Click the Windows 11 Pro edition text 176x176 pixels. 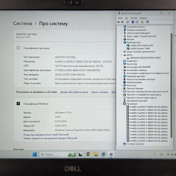pos(63,112)
